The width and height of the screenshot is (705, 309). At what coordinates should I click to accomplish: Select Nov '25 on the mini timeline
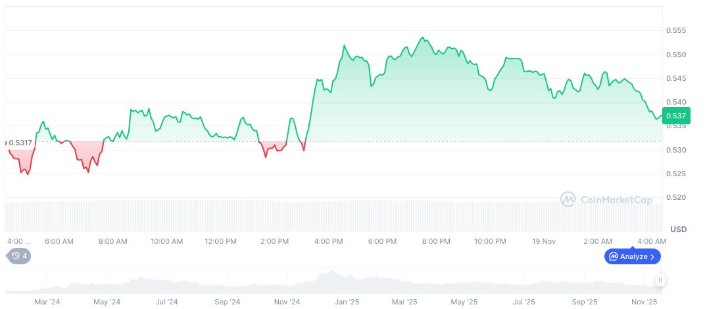[644, 302]
